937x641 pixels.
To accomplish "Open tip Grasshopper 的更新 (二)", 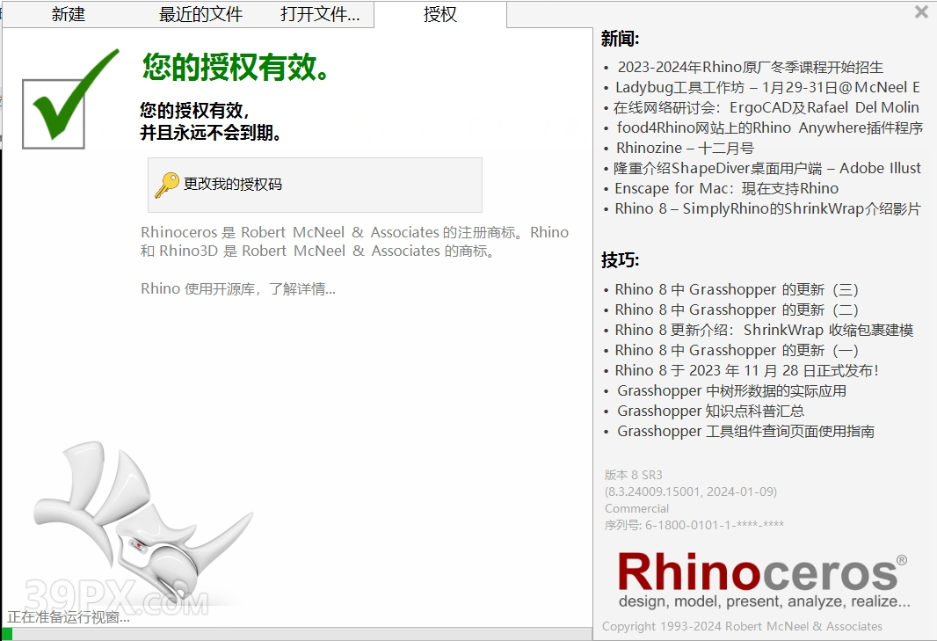I will point(737,310).
